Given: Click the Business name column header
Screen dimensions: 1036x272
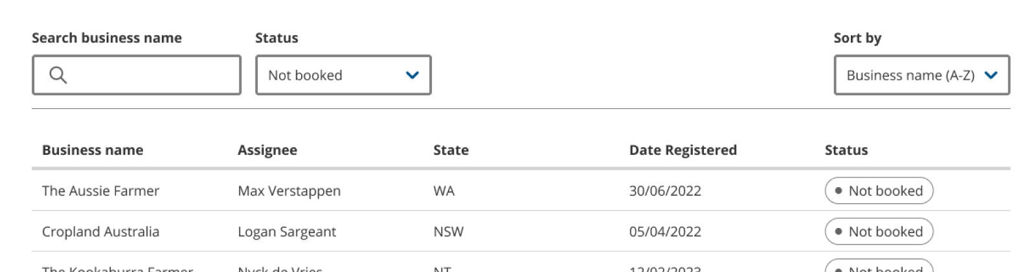Looking at the screenshot, I should 93,150.
